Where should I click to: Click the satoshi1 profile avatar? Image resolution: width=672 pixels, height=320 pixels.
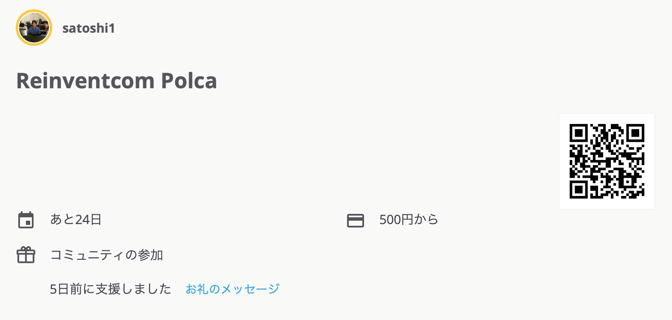click(34, 28)
